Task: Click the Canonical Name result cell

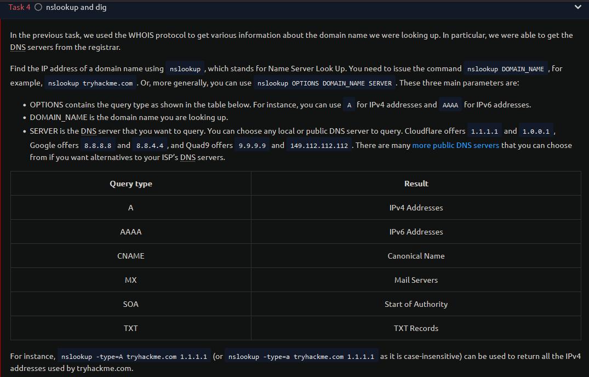Action: 416,256
